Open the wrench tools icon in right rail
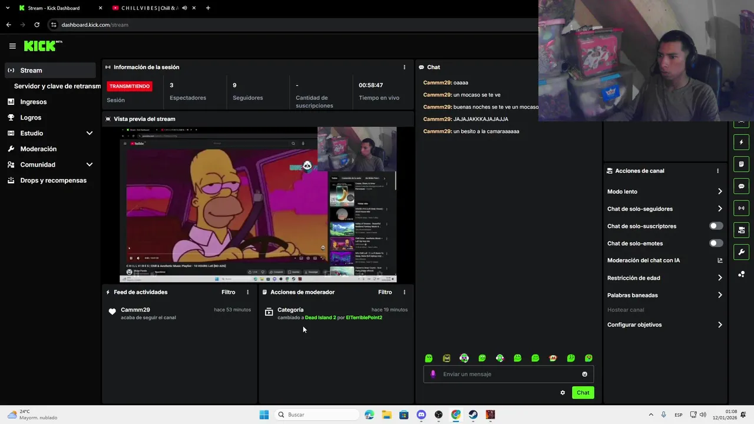 (741, 252)
